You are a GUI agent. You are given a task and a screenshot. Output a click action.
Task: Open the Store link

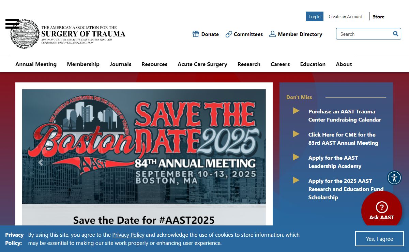378,16
